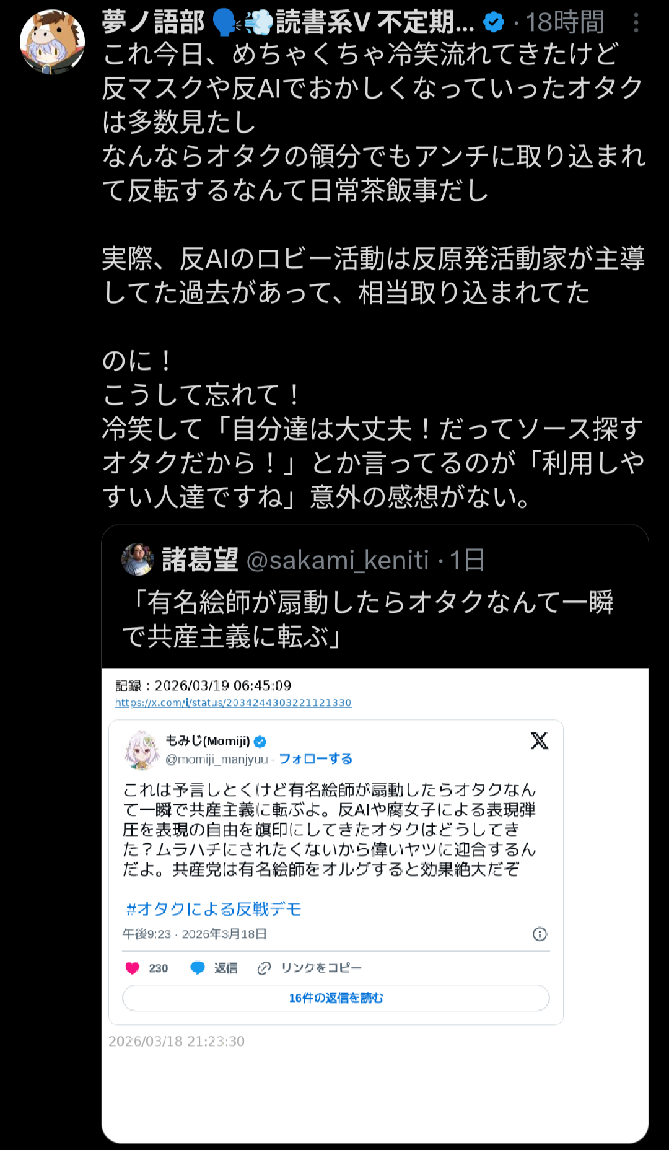Open 諸葛望's small avatar in quoted post
The image size is (669, 1150).
pyautogui.click(x=138, y=560)
